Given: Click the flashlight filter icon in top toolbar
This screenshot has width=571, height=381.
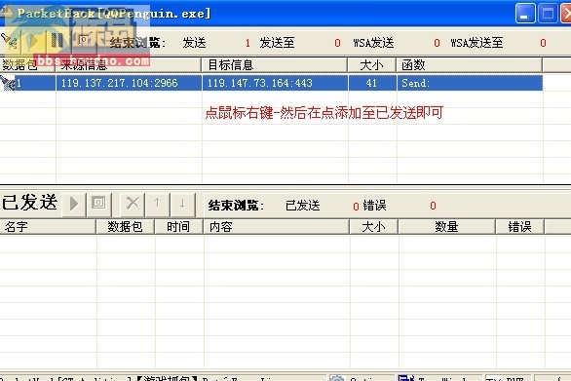Looking at the screenshot, I should coord(9,42).
